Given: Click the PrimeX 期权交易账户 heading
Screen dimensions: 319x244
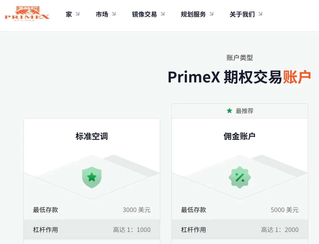Looking at the screenshot, I should click(x=239, y=77).
